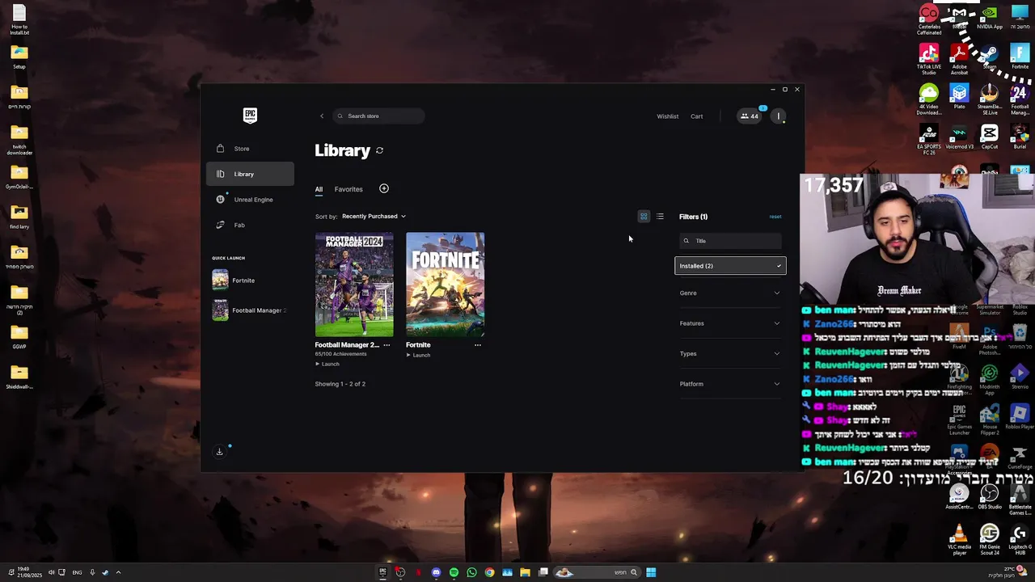Open Spotify from the taskbar
The width and height of the screenshot is (1035, 582).
click(454, 572)
